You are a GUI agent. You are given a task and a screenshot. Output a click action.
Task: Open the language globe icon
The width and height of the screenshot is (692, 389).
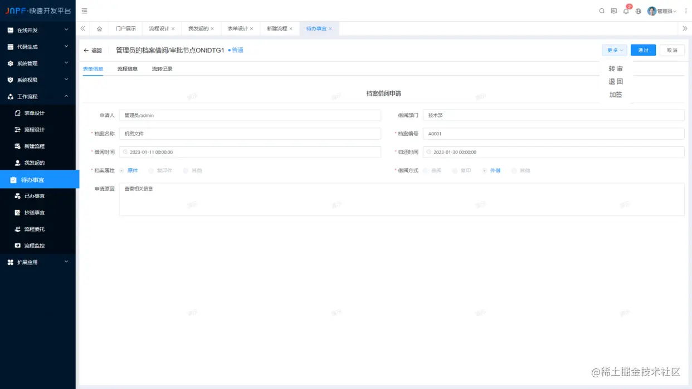(x=639, y=11)
